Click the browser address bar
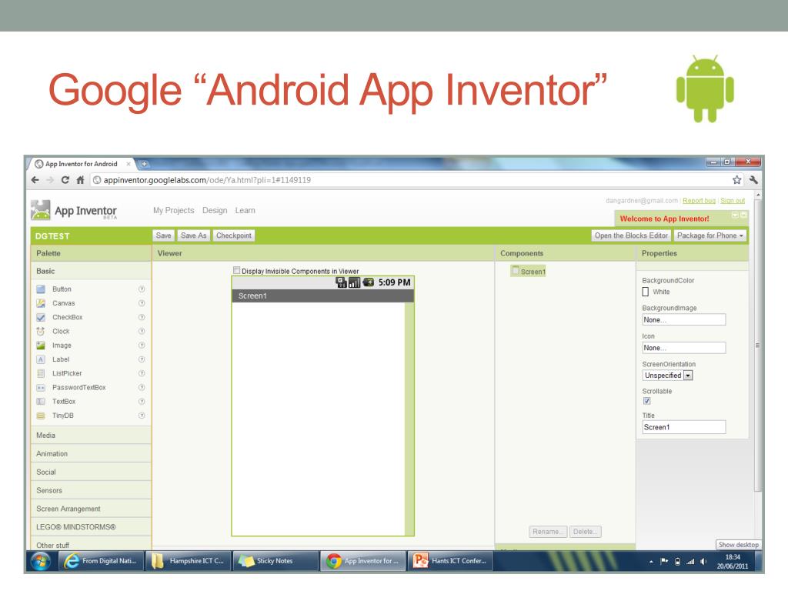The width and height of the screenshot is (788, 591). click(410, 180)
